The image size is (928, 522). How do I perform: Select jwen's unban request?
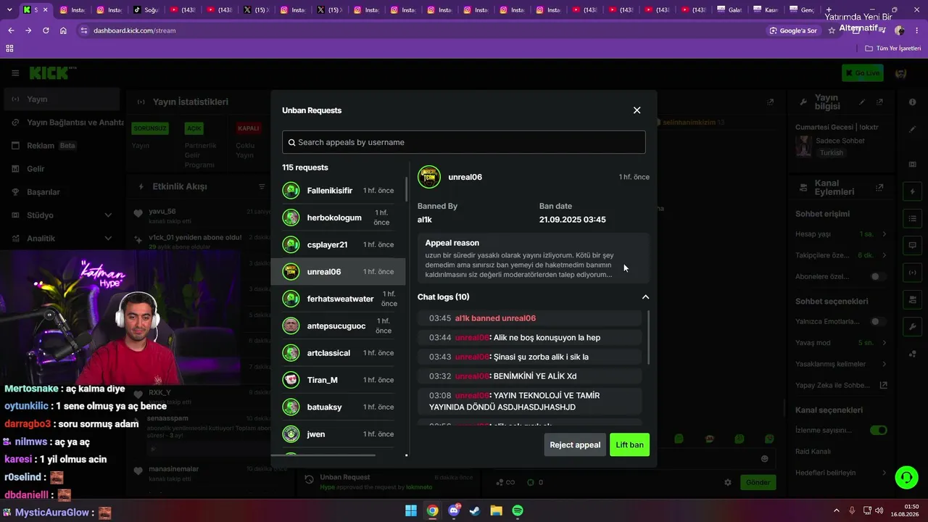point(338,434)
